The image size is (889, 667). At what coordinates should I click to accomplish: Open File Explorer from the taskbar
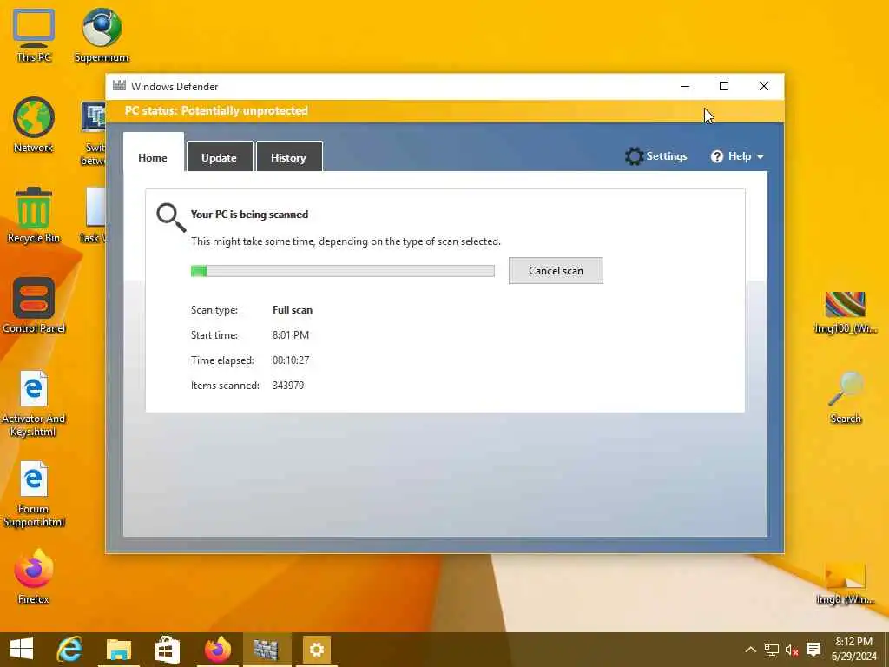pos(118,650)
